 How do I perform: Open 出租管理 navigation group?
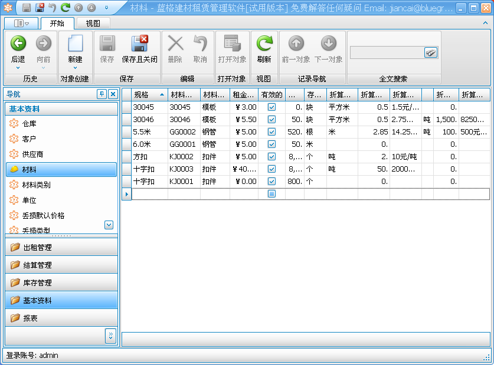(61, 247)
